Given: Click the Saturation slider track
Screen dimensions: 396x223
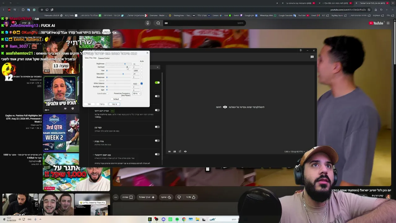Looking at the screenshot, I should pos(118,74).
